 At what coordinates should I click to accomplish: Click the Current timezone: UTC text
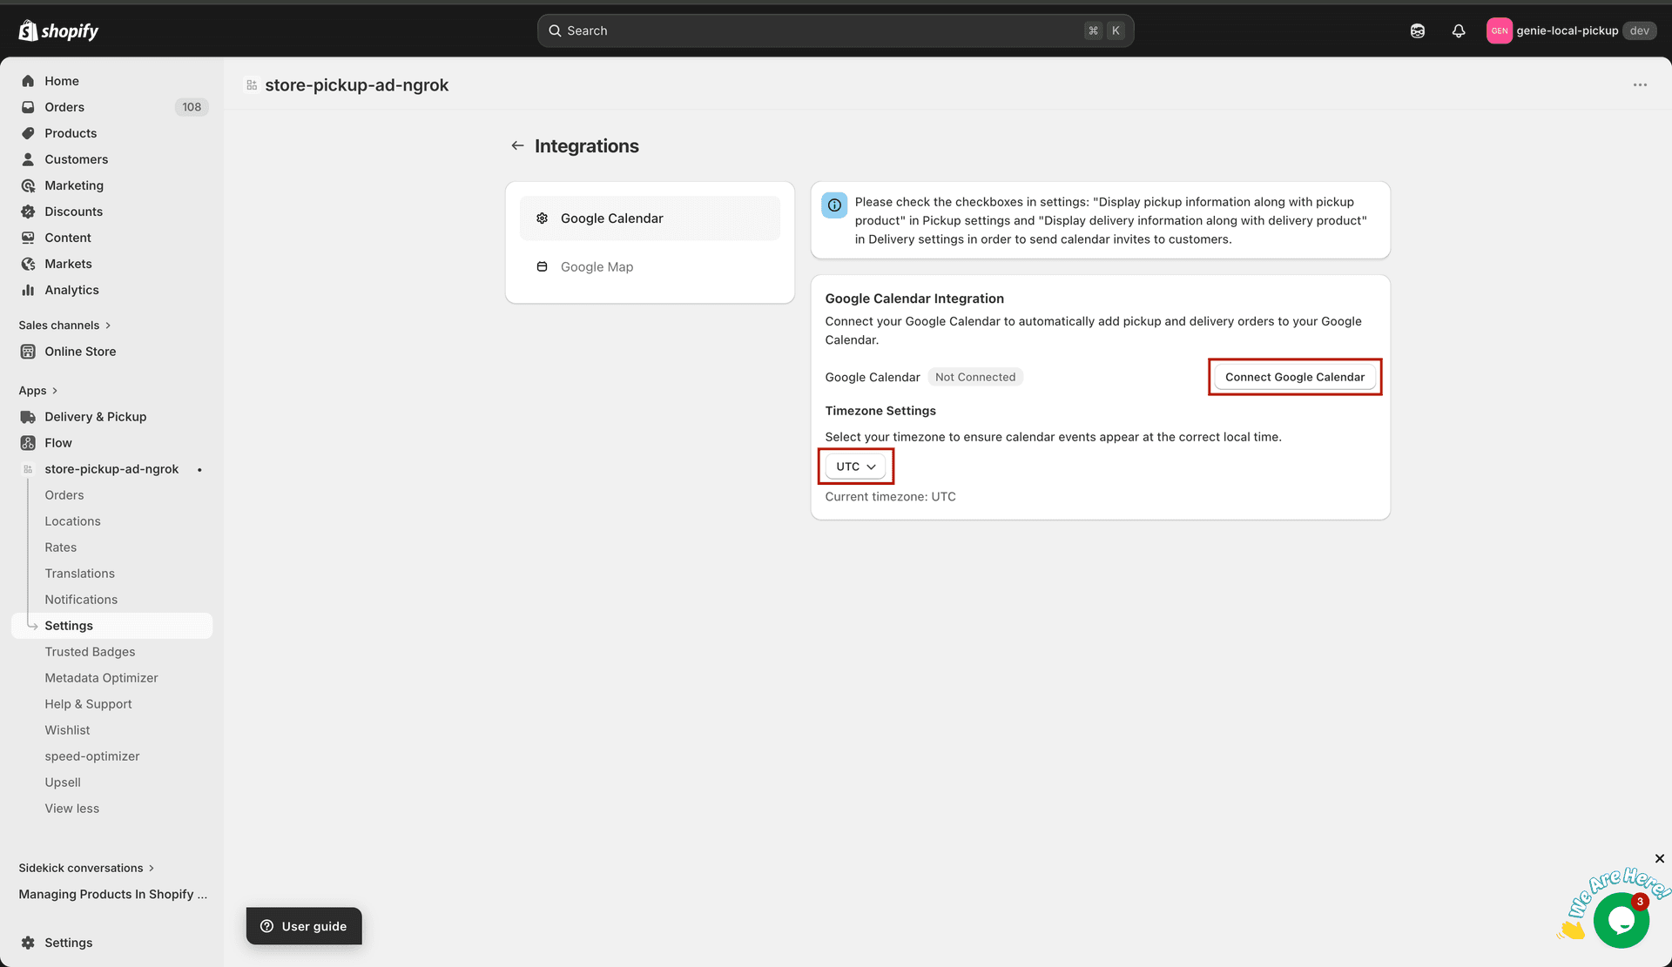coord(890,497)
